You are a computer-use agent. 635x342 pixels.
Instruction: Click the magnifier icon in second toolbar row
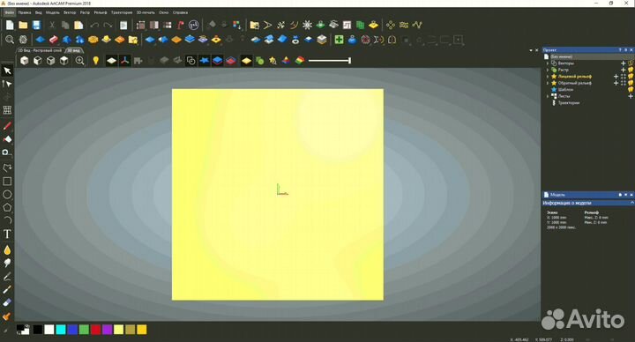pos(10,40)
